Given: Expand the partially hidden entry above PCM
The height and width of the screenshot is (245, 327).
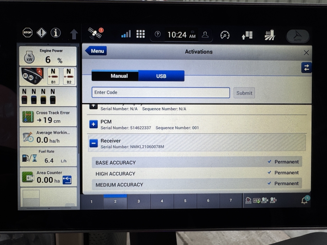Looking at the screenshot, I should [93, 106].
